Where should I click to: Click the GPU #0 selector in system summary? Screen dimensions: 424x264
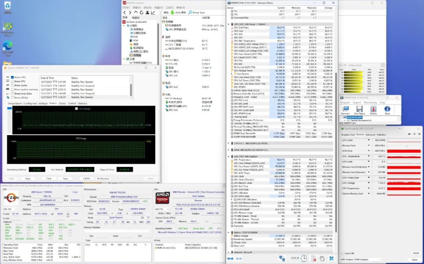[161, 209]
